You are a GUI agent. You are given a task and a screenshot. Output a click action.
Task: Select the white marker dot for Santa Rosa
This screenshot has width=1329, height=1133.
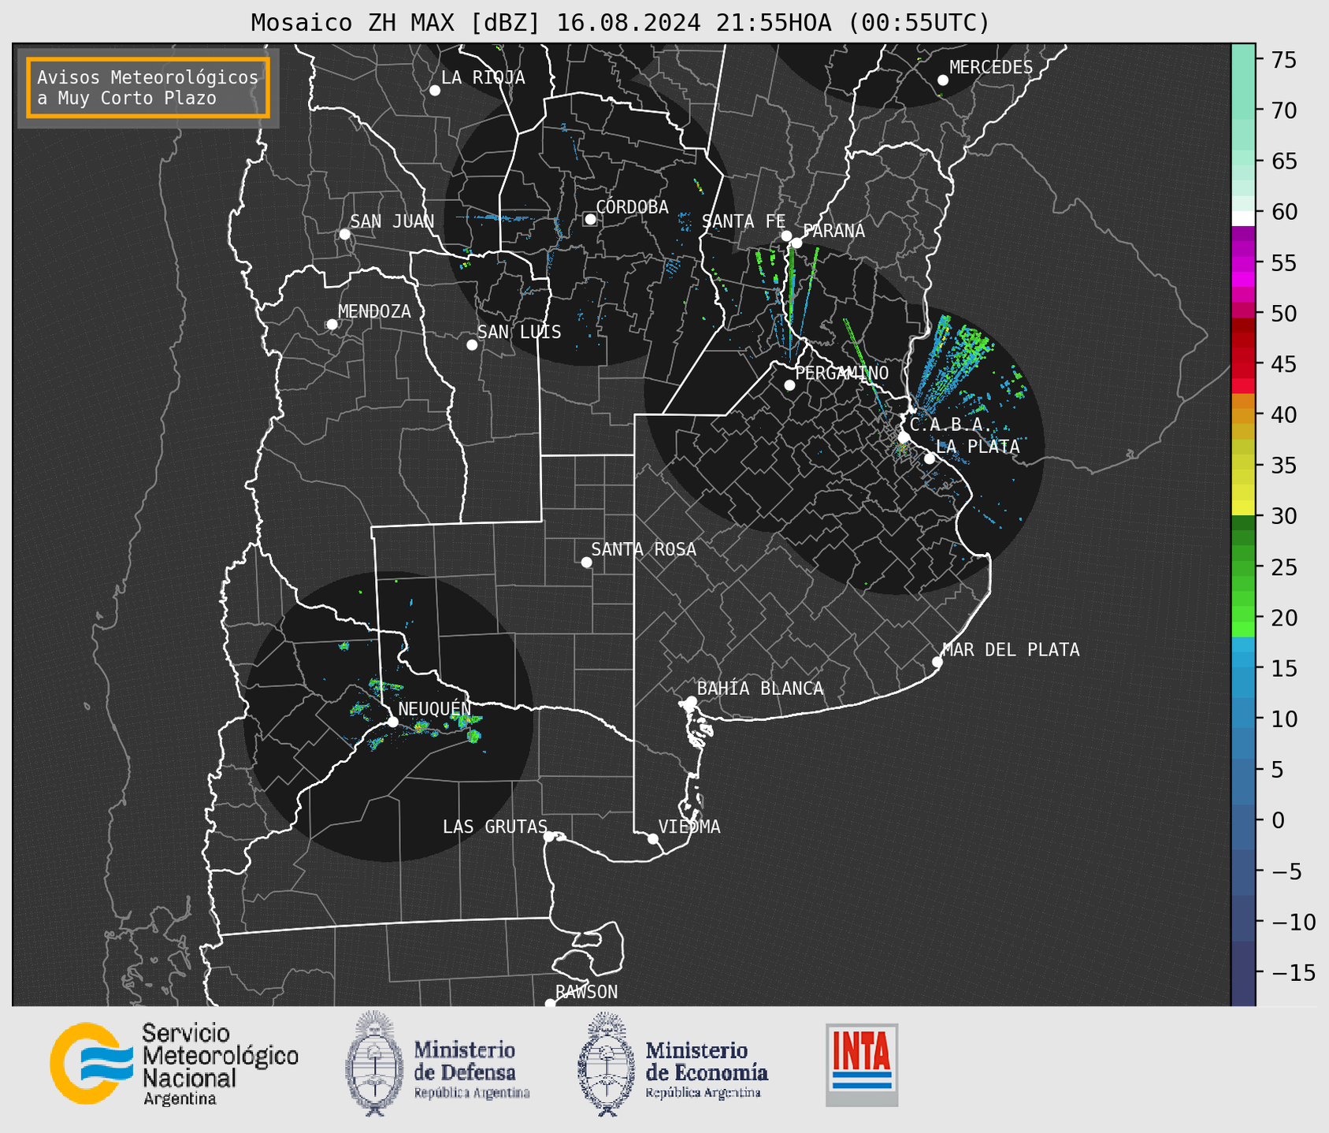point(586,563)
